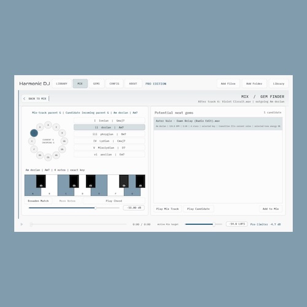Click the More Notes button

68,201
